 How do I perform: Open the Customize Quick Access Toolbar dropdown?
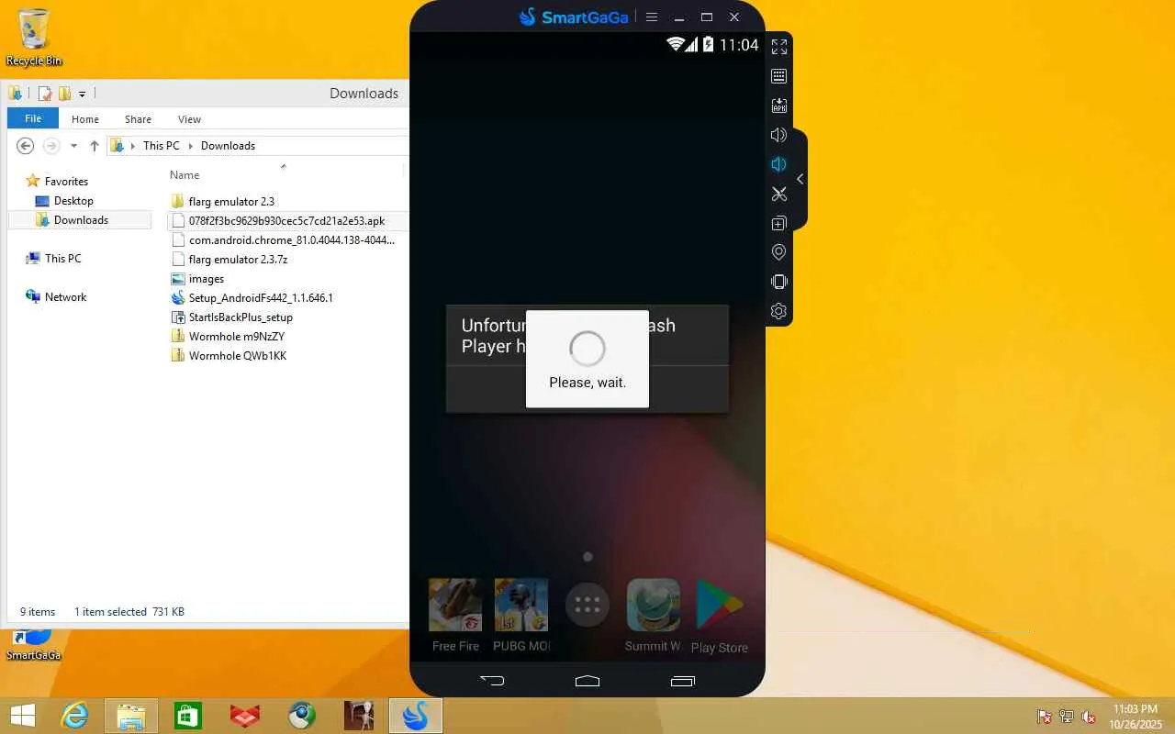click(82, 94)
